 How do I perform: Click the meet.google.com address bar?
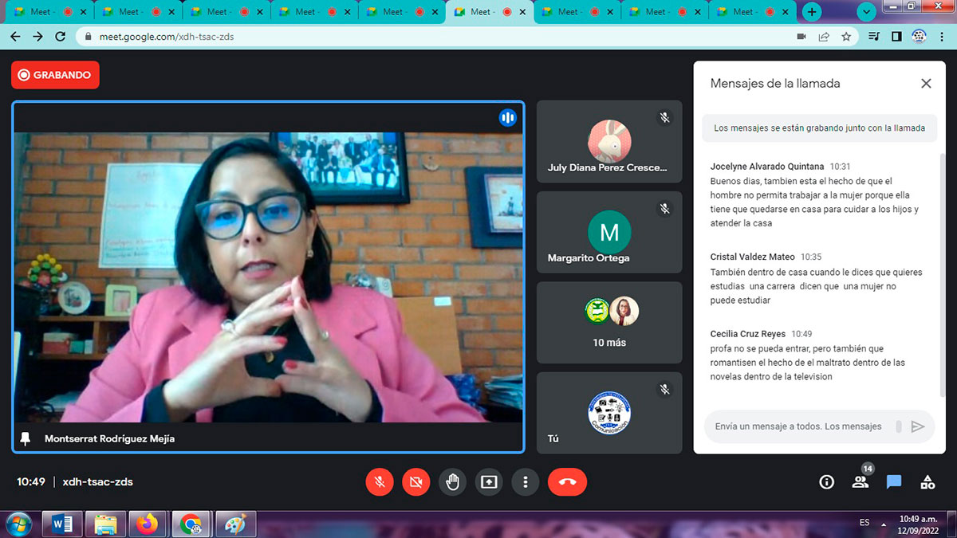point(435,37)
